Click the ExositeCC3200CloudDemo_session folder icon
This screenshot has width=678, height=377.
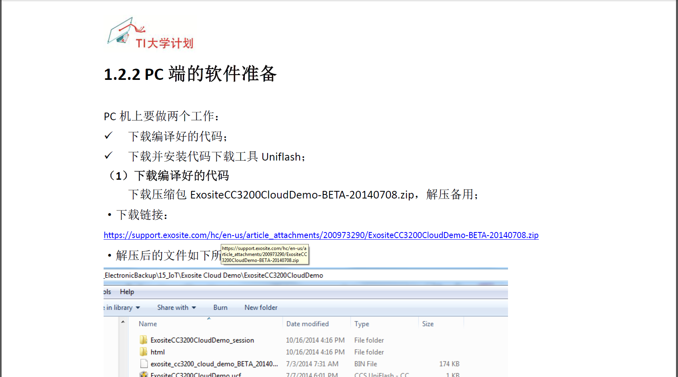pos(144,340)
